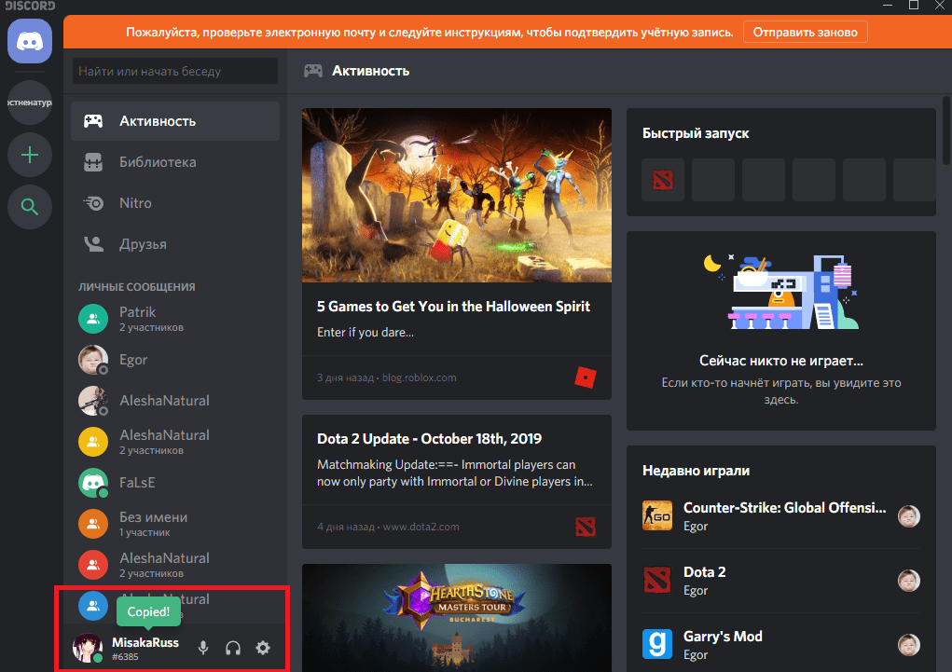
Task: Click MisakaRuss user avatar
Action: (x=88, y=648)
